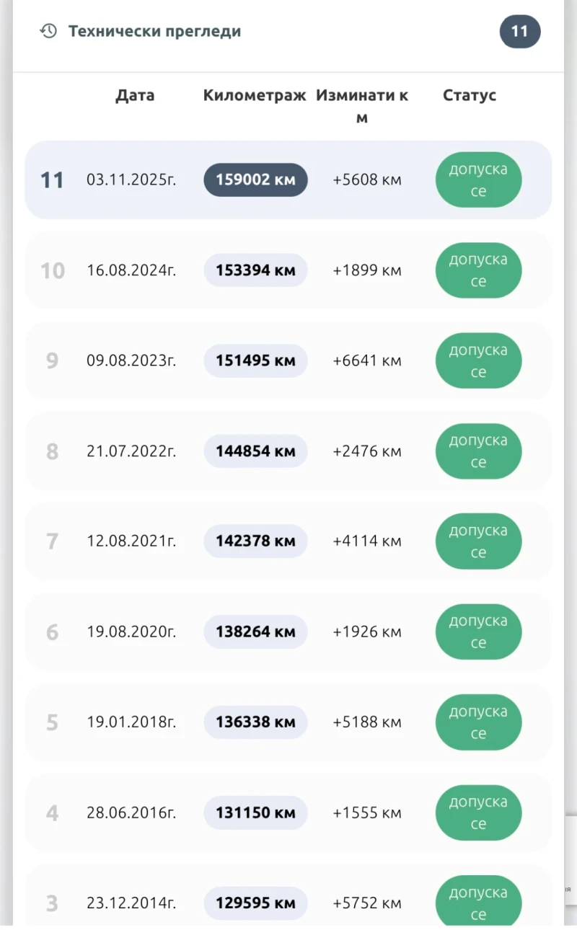Click the 129595 км mileage badge
Screen dimensions: 577x930
(255, 903)
